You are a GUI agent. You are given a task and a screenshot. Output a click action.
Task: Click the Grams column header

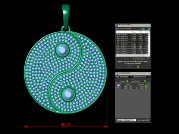pyautogui.click(x=135, y=32)
